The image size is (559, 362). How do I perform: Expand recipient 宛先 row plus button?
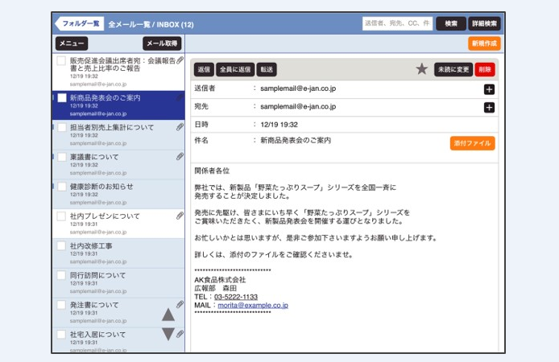489,107
